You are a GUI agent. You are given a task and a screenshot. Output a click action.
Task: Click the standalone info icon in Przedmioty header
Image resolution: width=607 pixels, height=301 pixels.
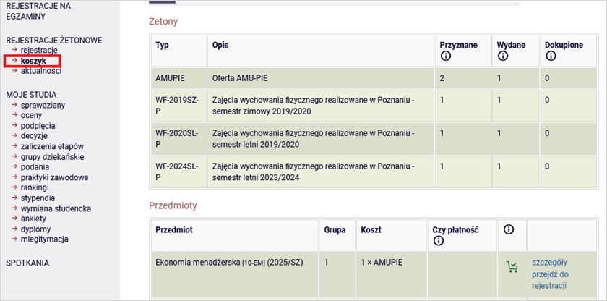click(x=508, y=229)
